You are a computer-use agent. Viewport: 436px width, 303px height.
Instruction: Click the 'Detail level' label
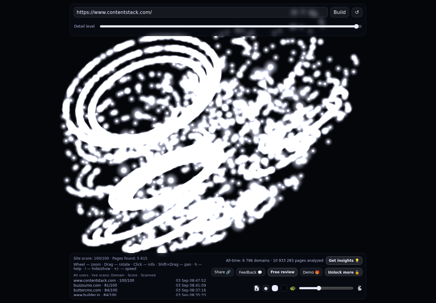[84, 26]
